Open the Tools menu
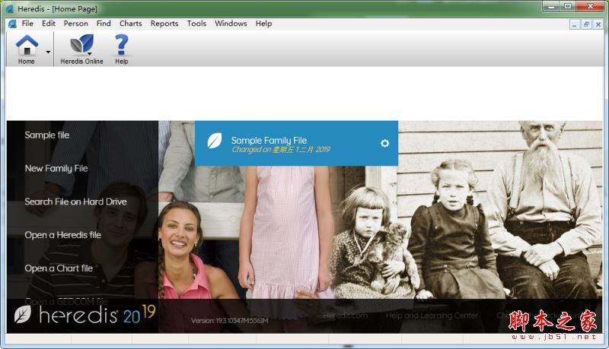Image resolution: width=609 pixels, height=349 pixels. [196, 24]
